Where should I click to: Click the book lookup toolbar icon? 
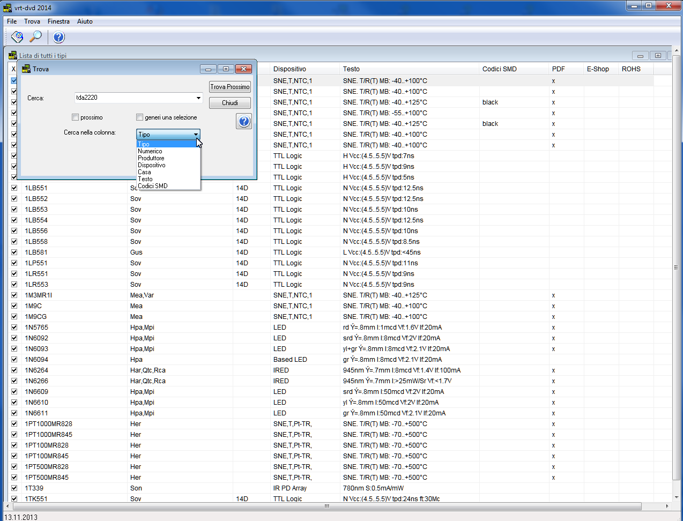[17, 37]
